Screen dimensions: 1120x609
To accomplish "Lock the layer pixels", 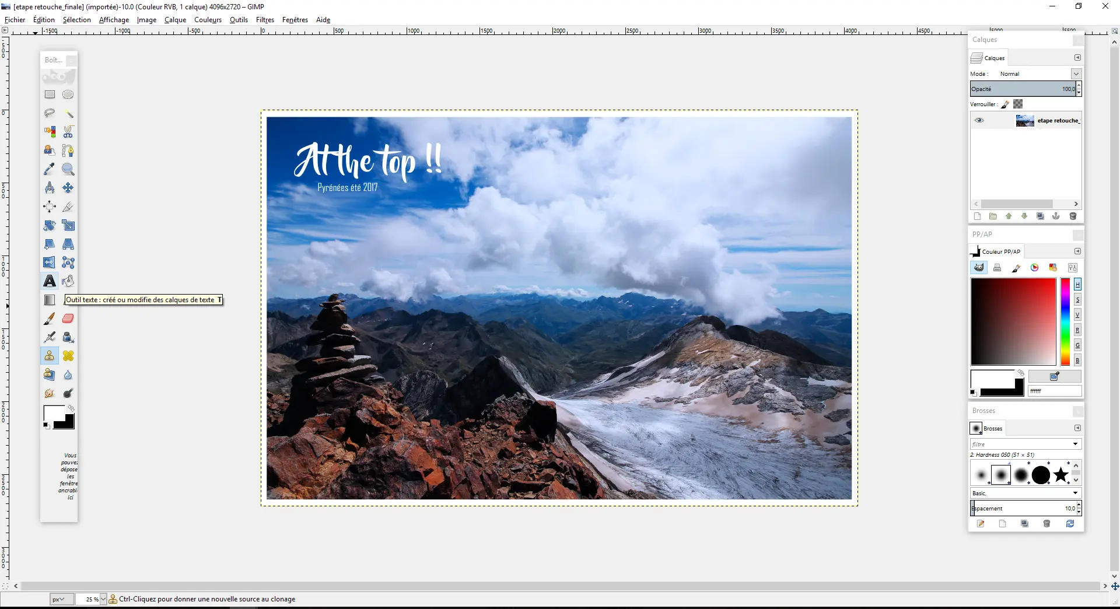I will [1006, 104].
